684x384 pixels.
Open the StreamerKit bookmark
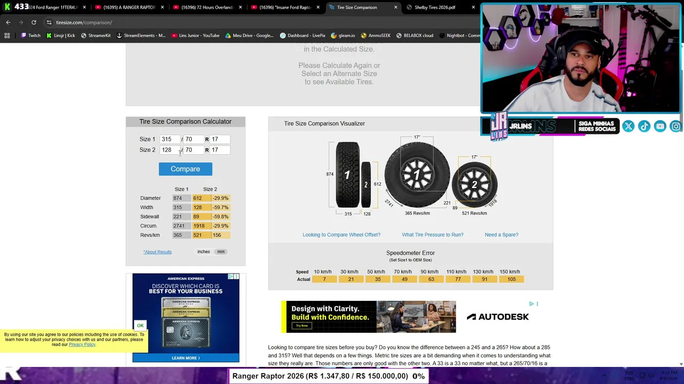point(96,36)
